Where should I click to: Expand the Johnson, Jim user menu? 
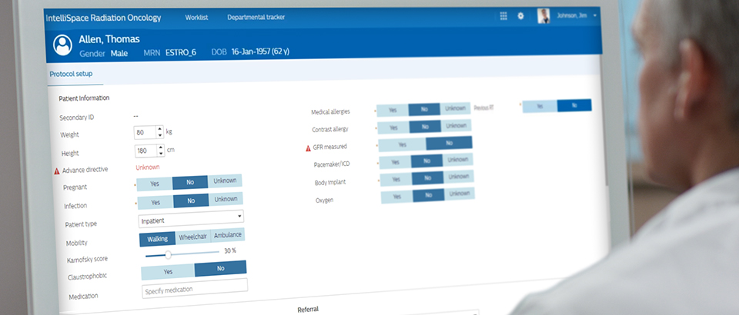pos(596,15)
